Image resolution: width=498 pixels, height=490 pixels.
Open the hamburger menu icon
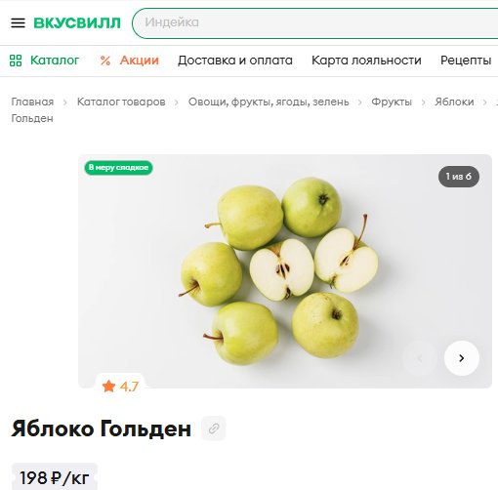18,22
